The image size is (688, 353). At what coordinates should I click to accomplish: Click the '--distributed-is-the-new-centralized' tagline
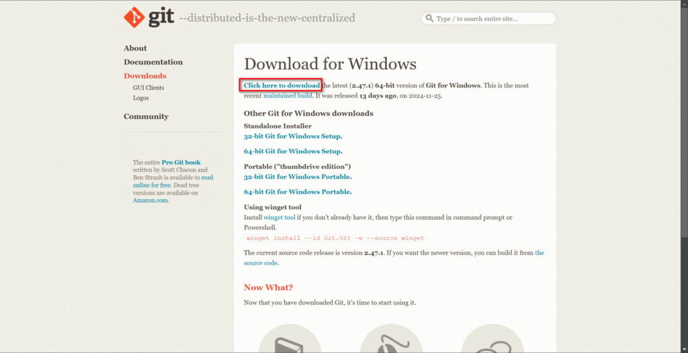coord(267,18)
